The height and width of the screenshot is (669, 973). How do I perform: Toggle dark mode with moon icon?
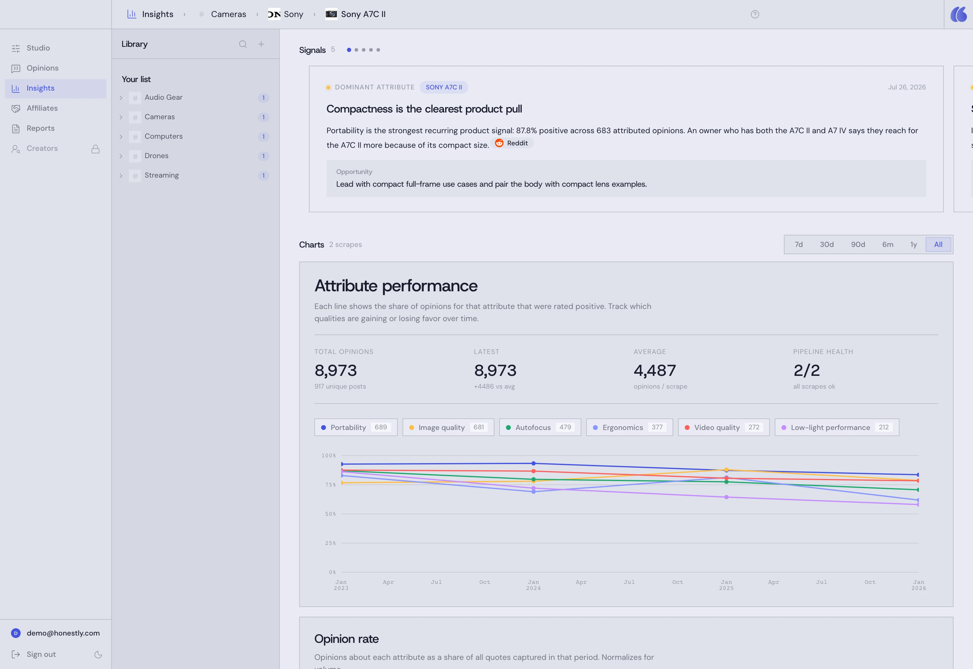[x=98, y=654]
